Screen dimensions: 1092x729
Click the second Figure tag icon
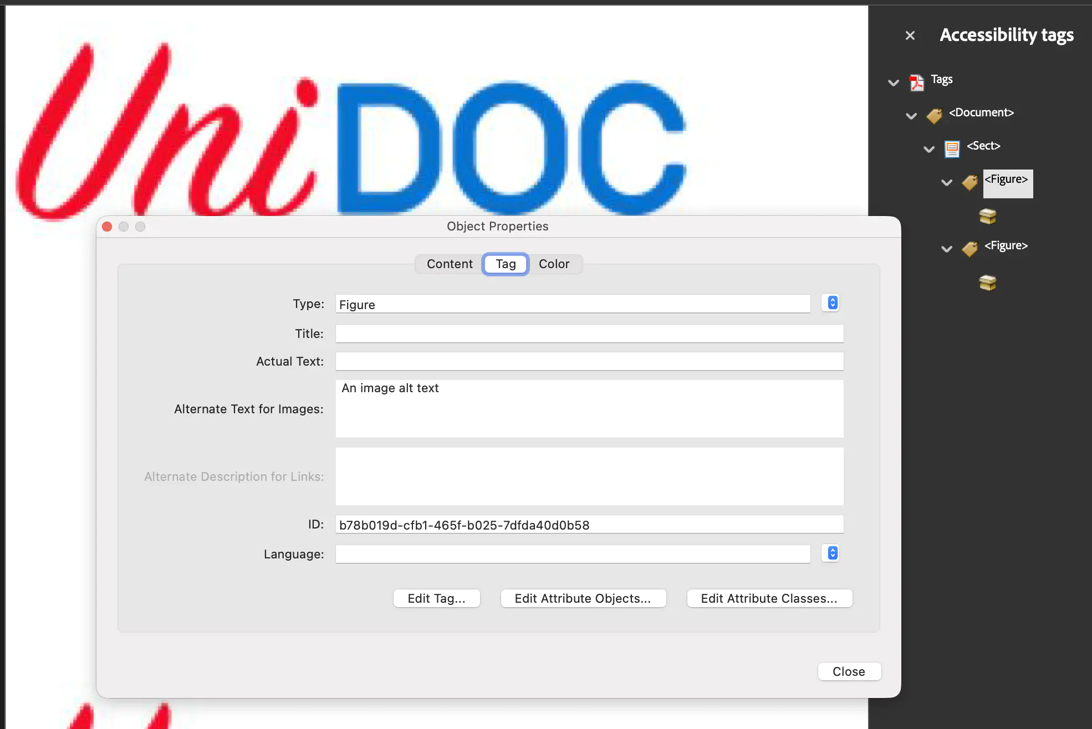pyautogui.click(x=969, y=249)
